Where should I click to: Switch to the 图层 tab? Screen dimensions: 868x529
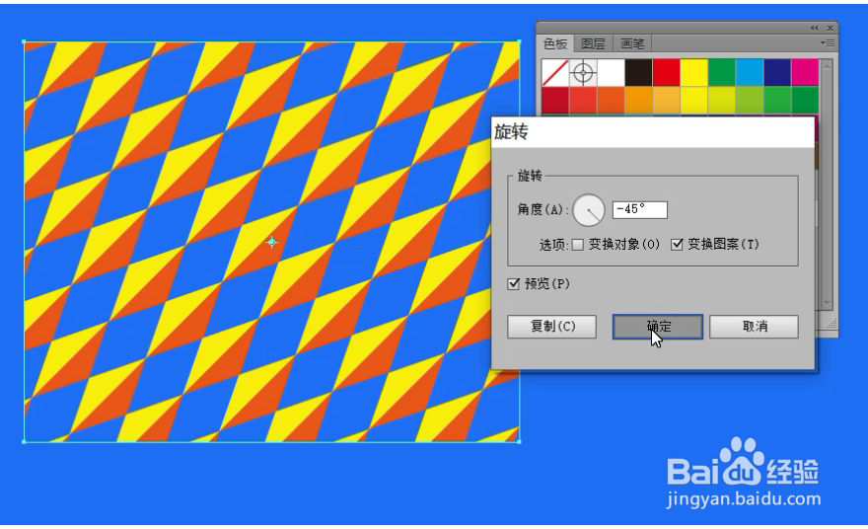[x=593, y=43]
